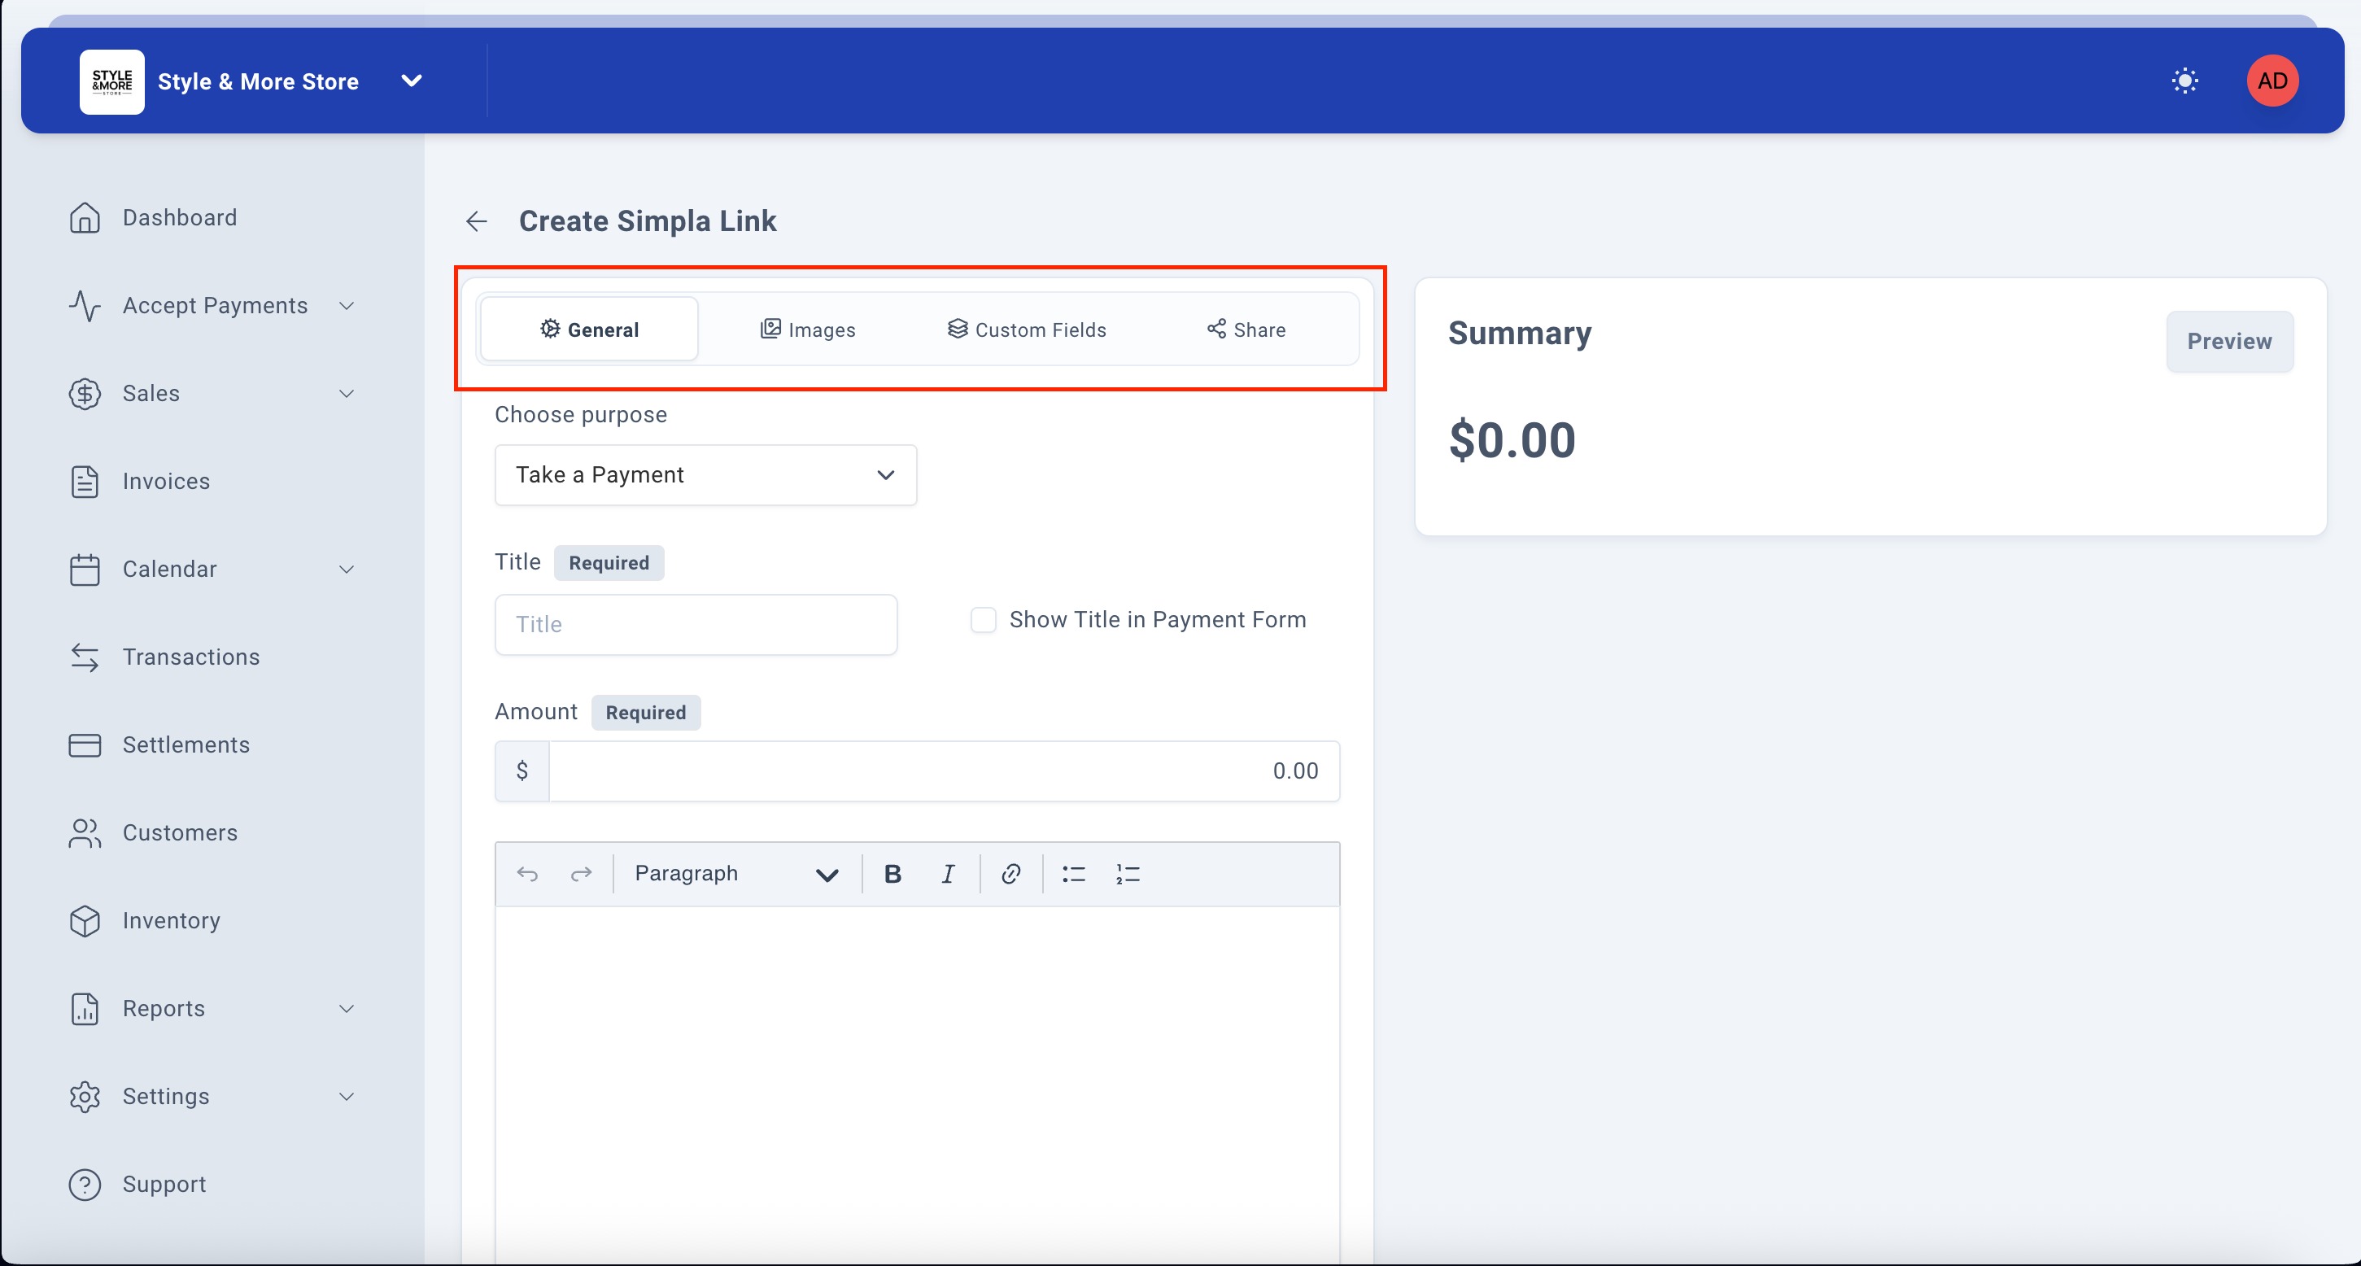Click the bulleted list icon
The image size is (2361, 1266).
coord(1073,874)
